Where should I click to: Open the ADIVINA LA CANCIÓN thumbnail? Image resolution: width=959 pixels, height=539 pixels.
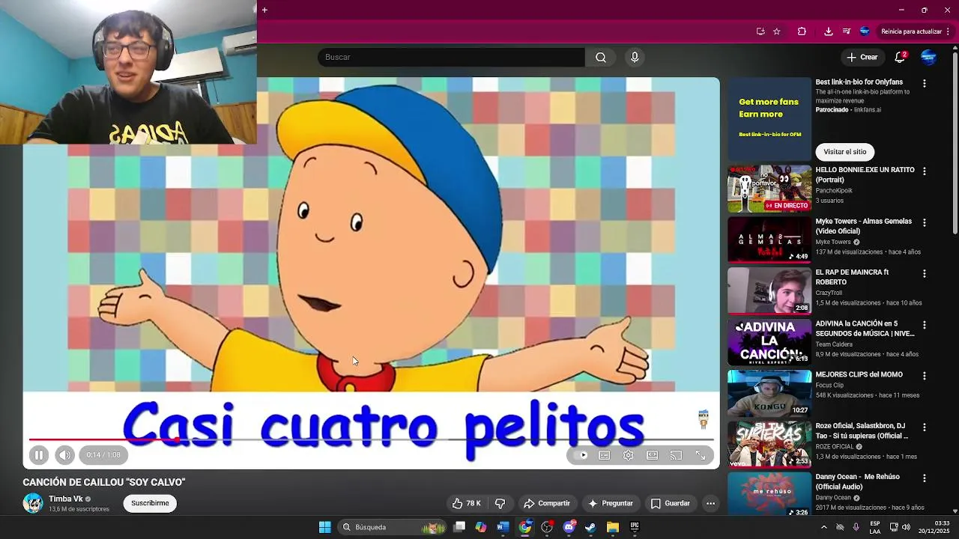[x=769, y=342]
